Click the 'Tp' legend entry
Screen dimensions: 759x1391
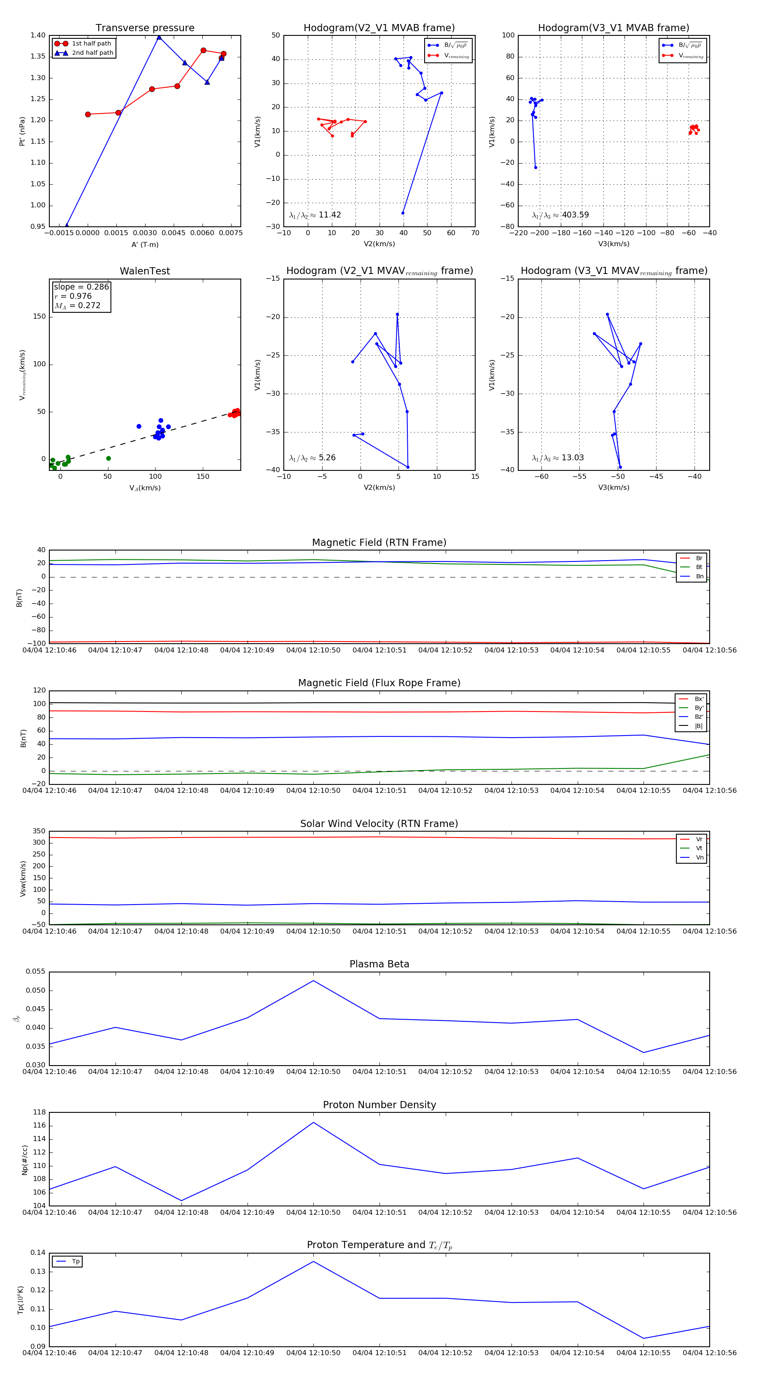pos(67,1262)
